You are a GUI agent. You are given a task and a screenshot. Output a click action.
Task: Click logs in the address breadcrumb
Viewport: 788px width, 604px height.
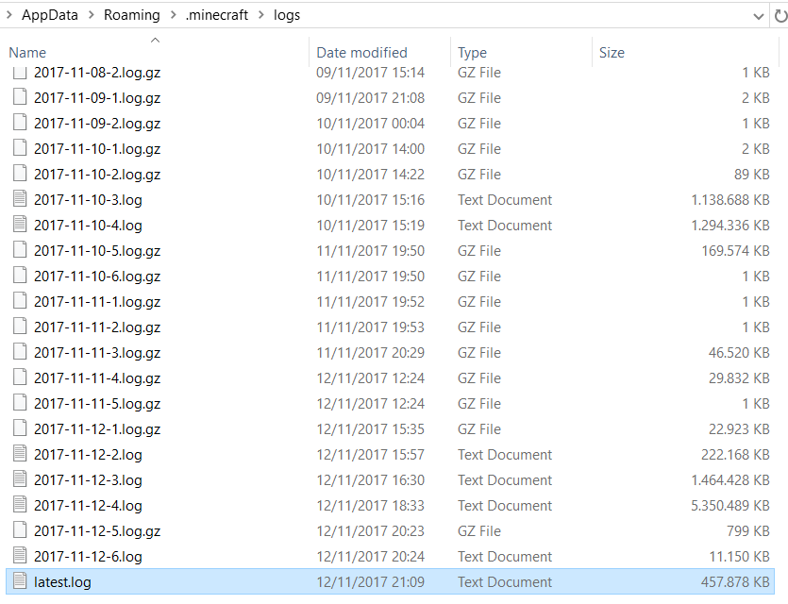click(x=287, y=16)
